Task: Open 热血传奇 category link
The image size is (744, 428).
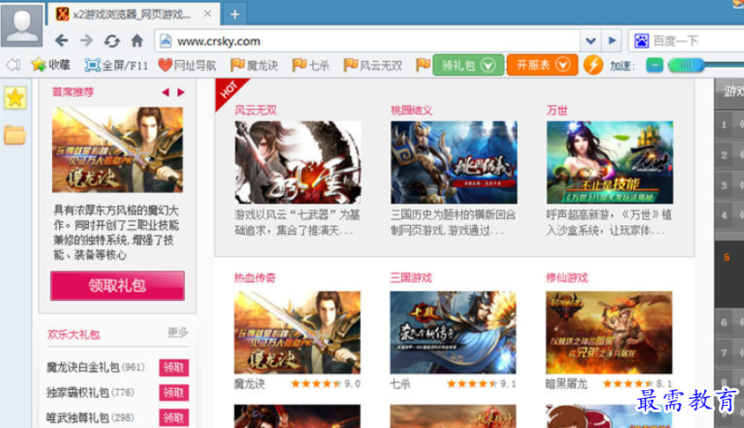Action: point(255,277)
